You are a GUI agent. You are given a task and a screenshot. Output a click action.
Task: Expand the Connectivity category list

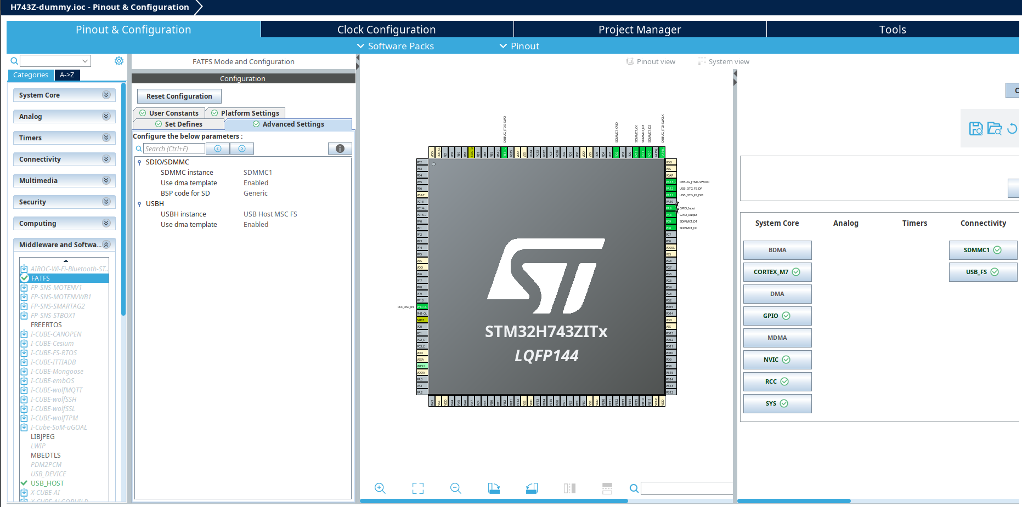106,159
